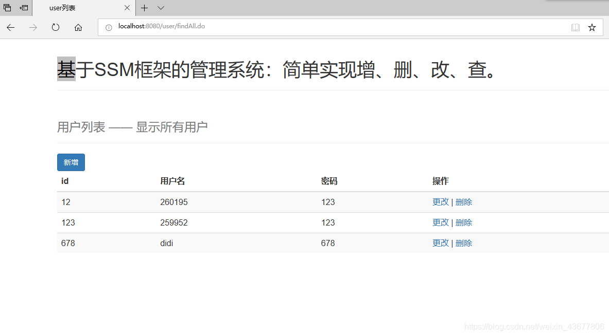The width and height of the screenshot is (609, 336).
Task: Select username cell didi
Action: coord(166,243)
